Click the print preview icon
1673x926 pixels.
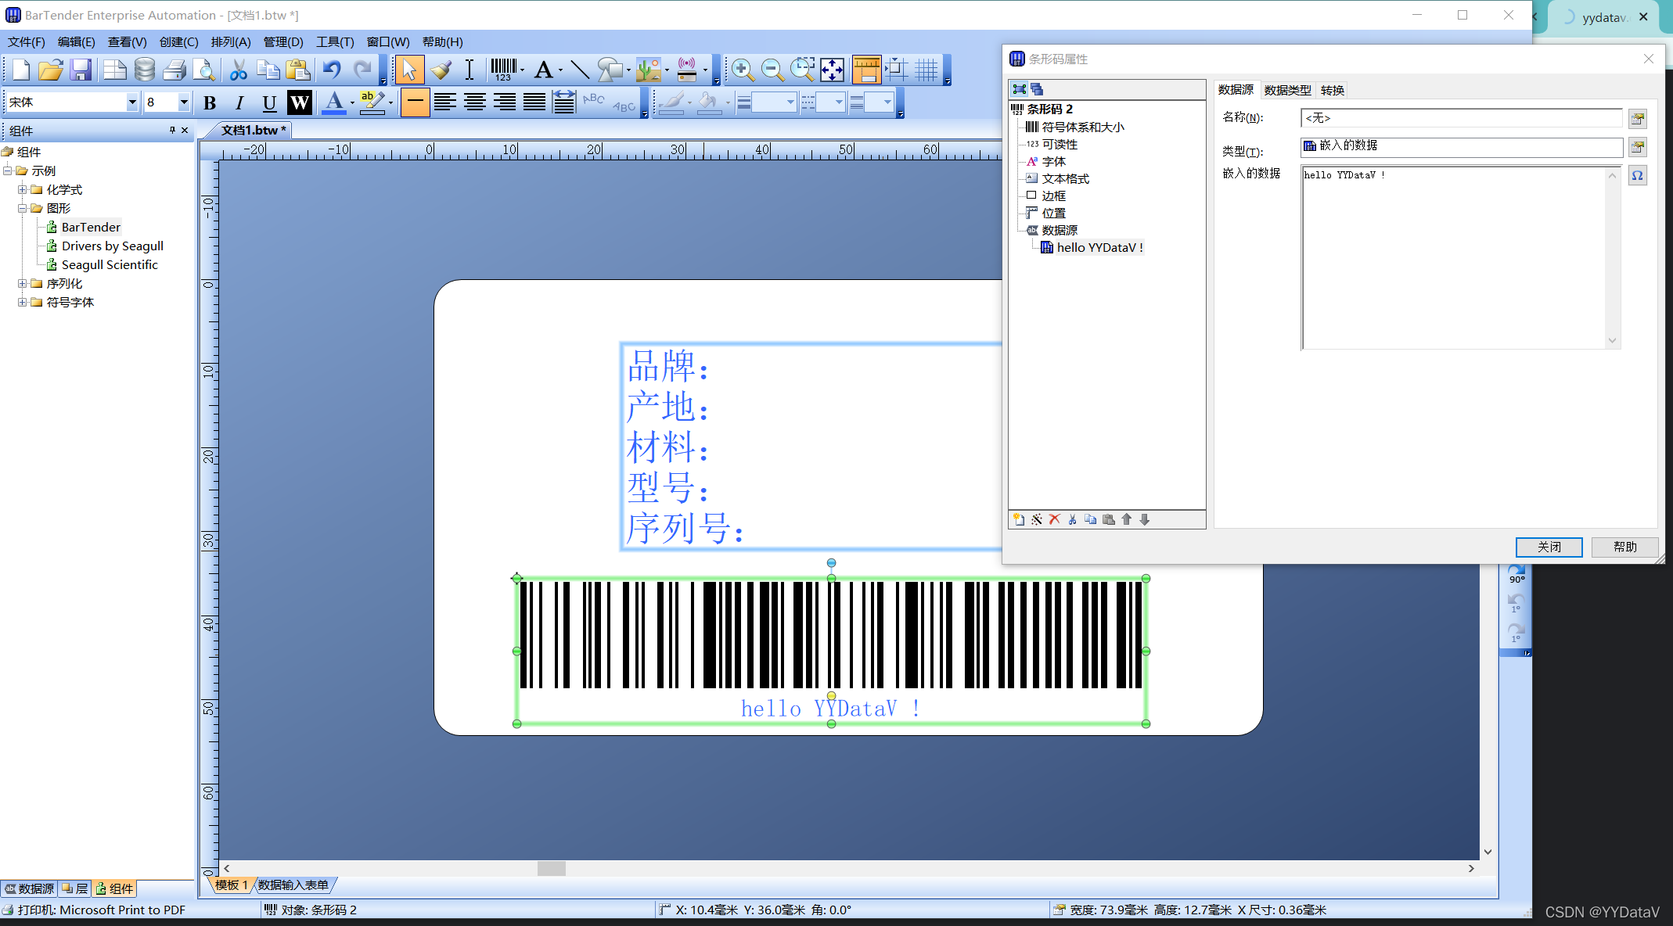point(203,70)
